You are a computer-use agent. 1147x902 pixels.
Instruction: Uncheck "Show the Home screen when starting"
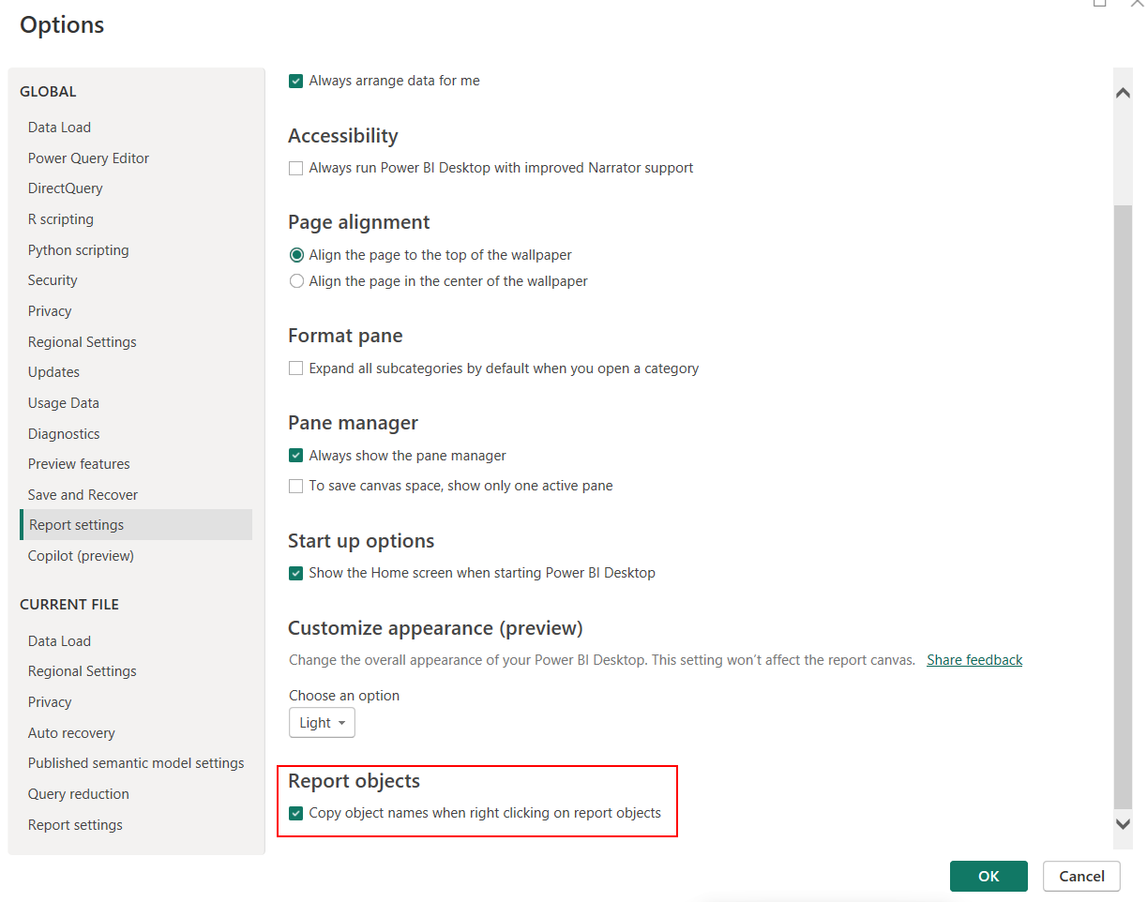[295, 573]
